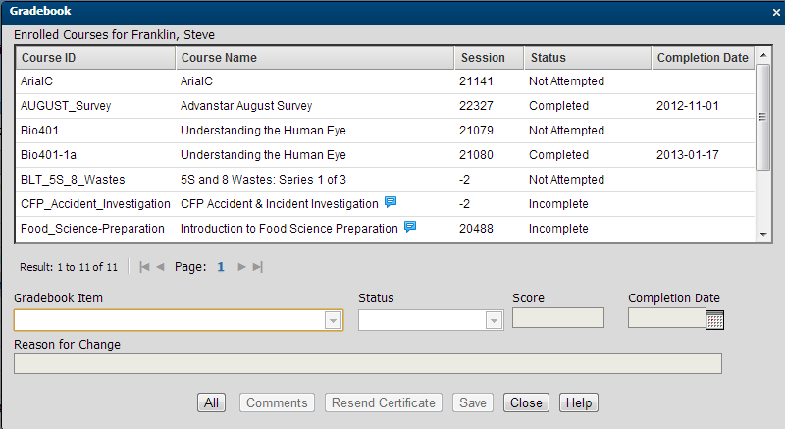Expand the Status dropdown

[494, 320]
